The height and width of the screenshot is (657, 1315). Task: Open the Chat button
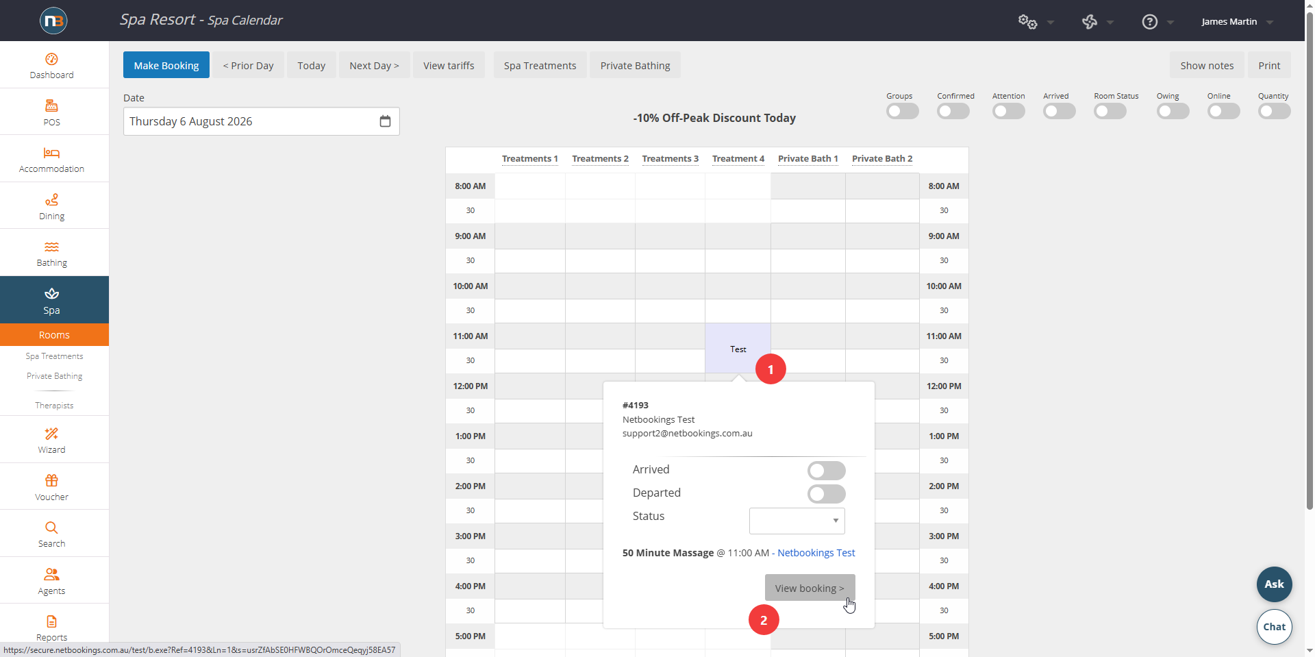(x=1275, y=627)
